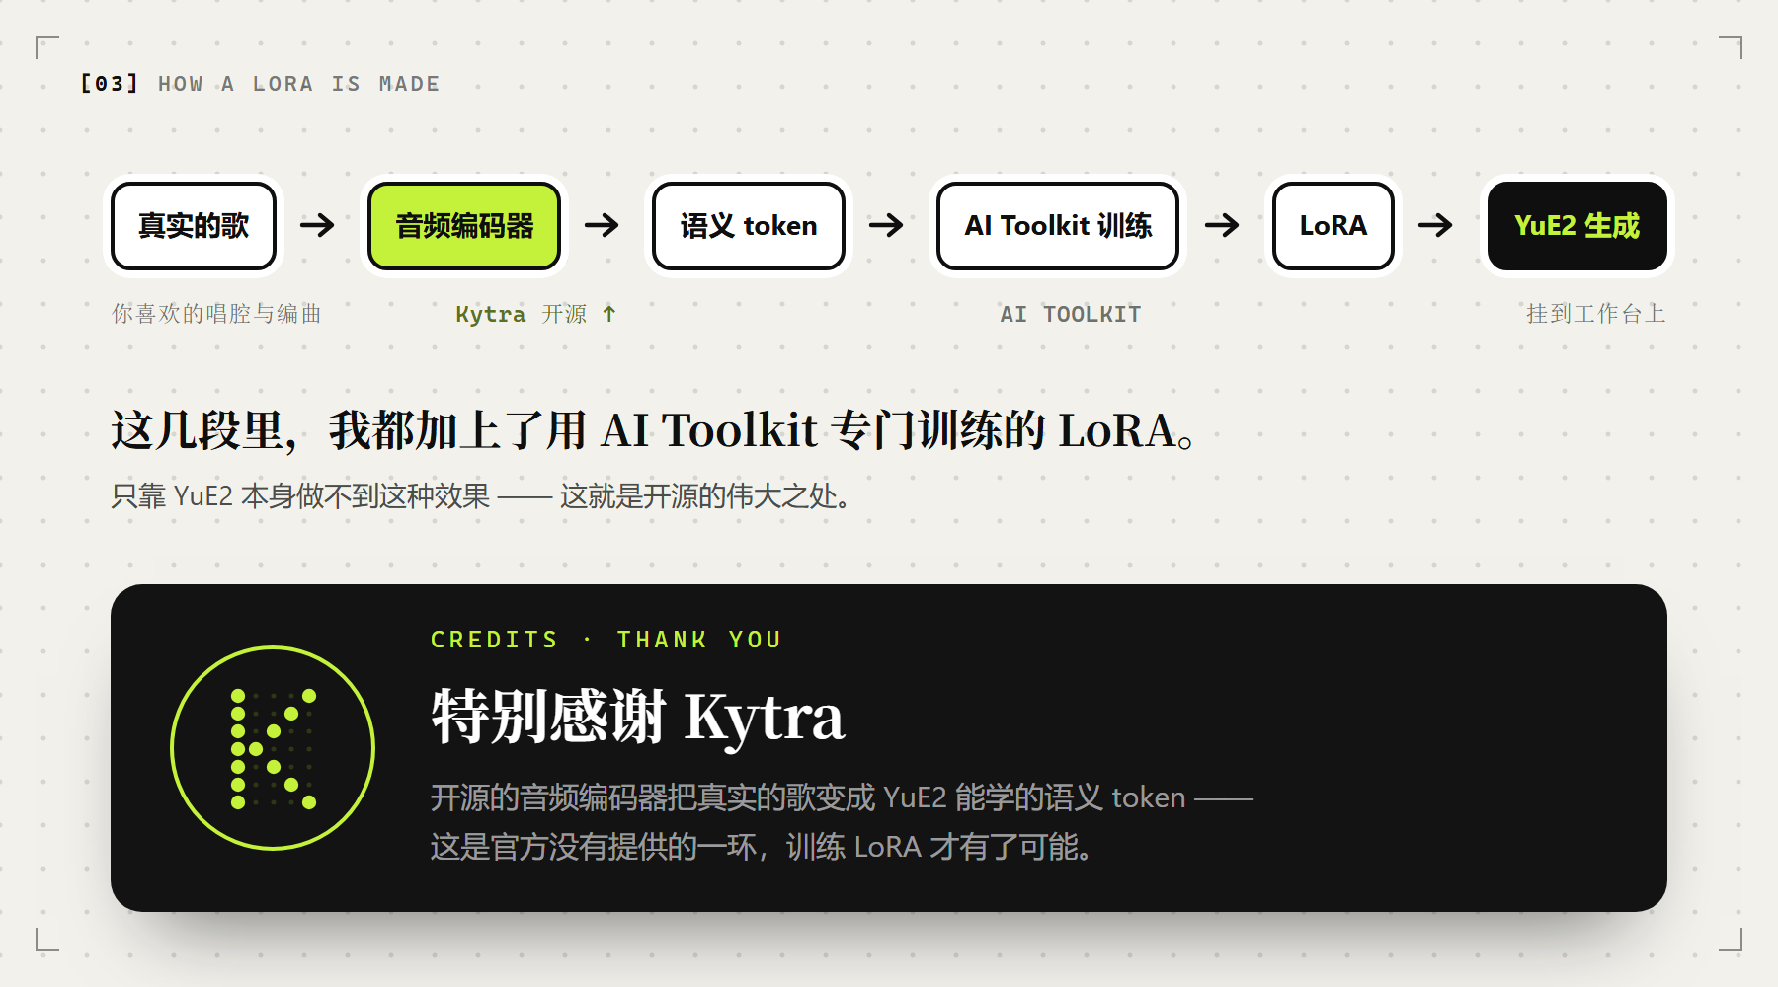Viewport: 1778px width, 987px height.
Task: Select the dark YuE2 生成 box
Action: tap(1577, 226)
